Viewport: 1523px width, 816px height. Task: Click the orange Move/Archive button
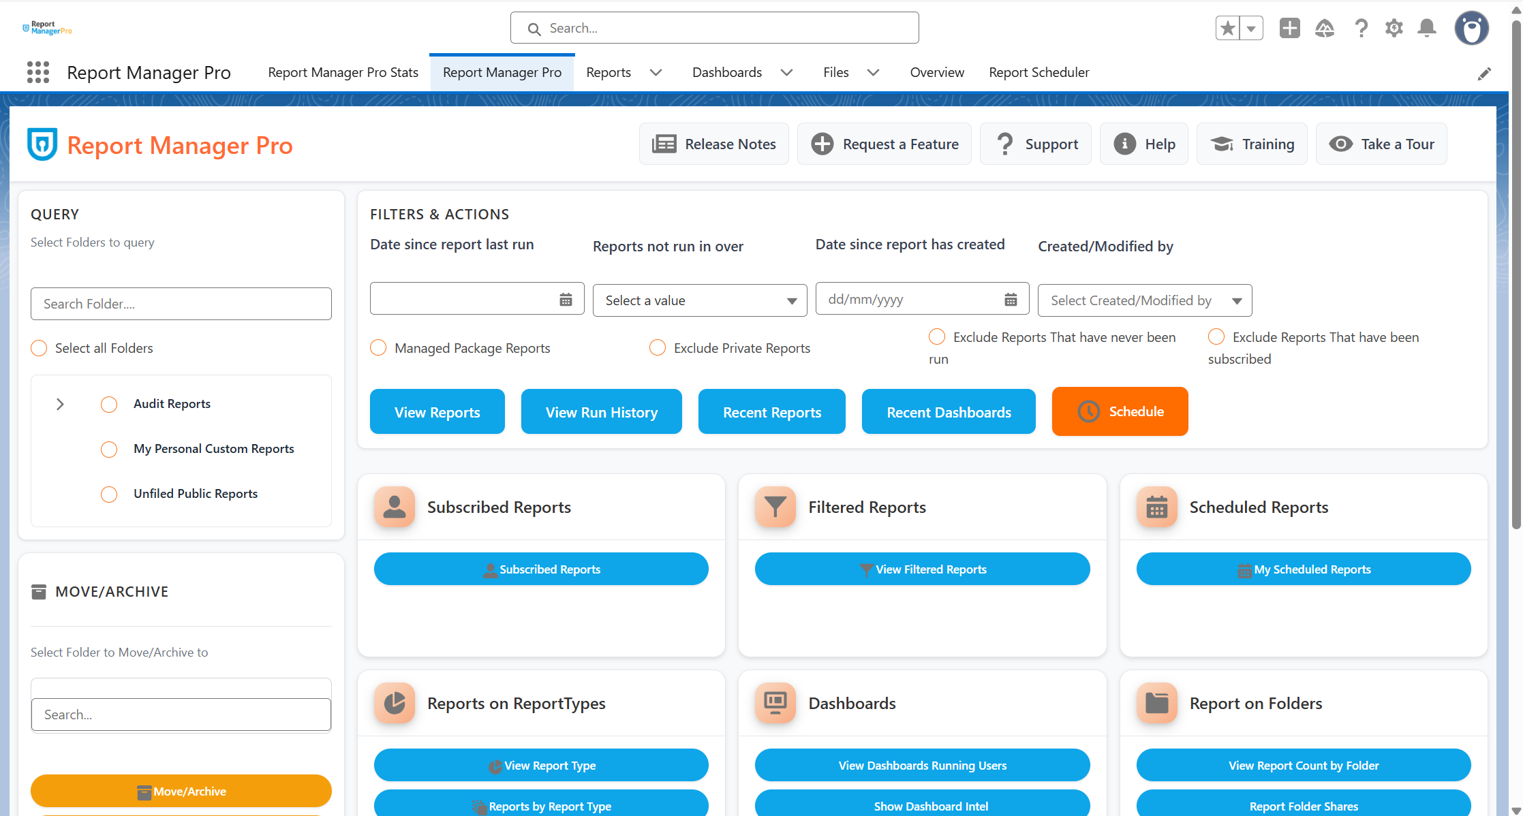(x=181, y=791)
